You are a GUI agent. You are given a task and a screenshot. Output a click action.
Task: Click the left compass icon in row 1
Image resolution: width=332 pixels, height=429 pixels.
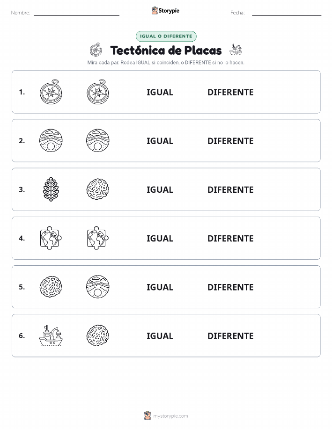click(51, 92)
